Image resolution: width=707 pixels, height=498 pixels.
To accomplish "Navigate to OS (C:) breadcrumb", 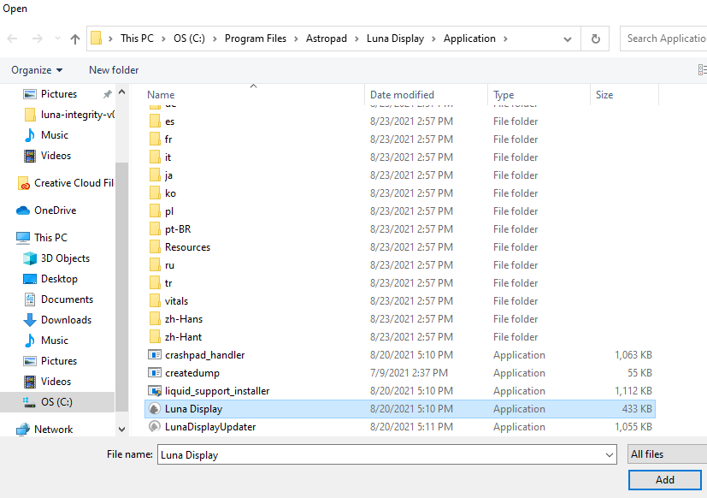I will click(x=190, y=39).
